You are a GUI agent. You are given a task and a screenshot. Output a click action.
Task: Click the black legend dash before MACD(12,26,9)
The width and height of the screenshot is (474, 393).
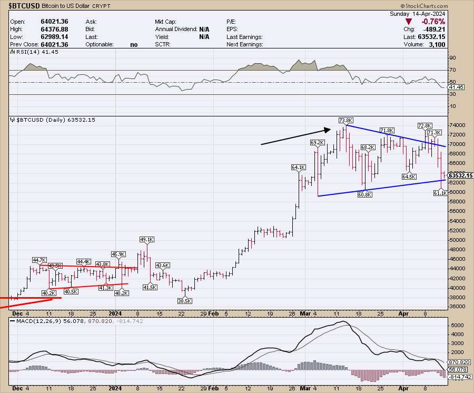pos(13,321)
